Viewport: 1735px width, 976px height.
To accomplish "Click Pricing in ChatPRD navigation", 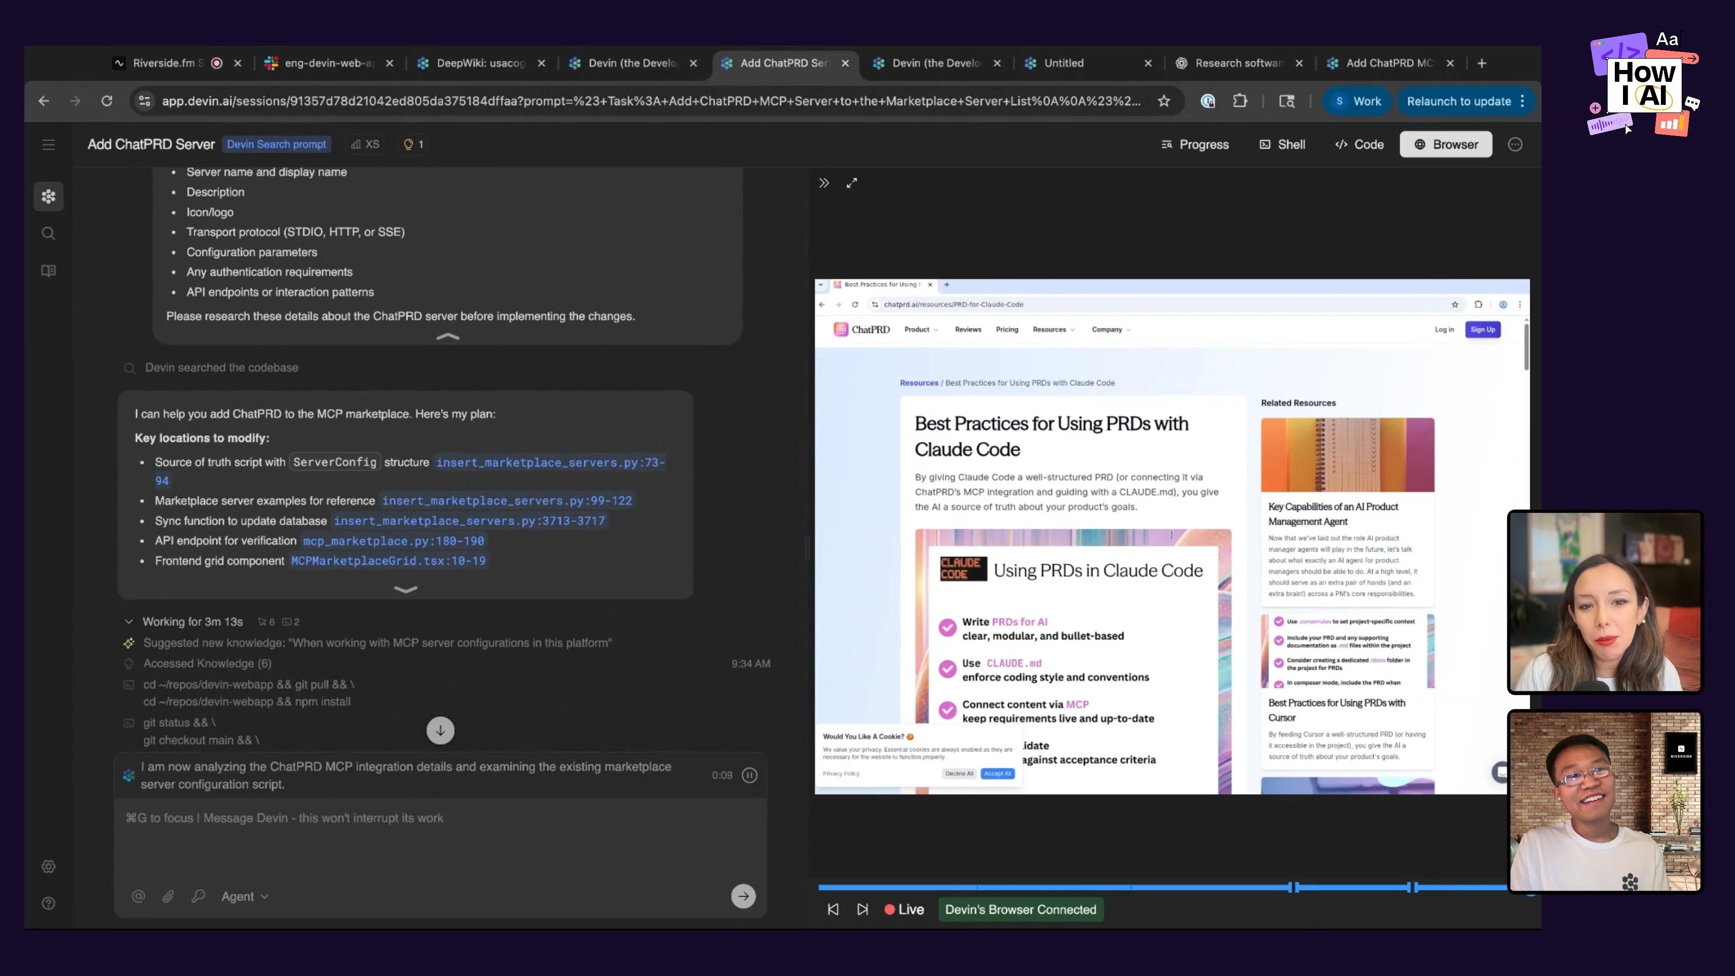I will tap(1007, 329).
